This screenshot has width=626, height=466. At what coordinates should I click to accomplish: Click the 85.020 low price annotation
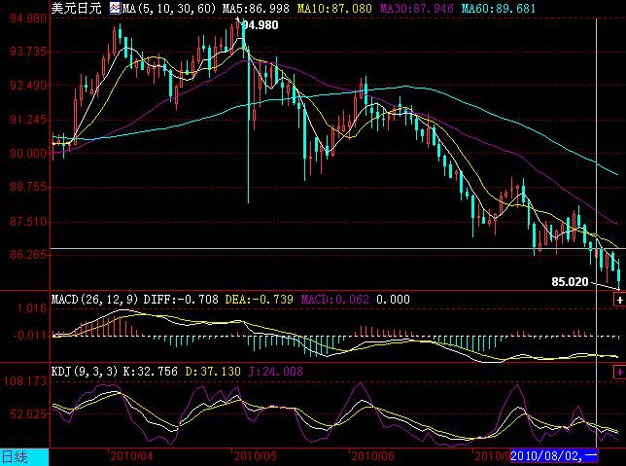tap(570, 282)
